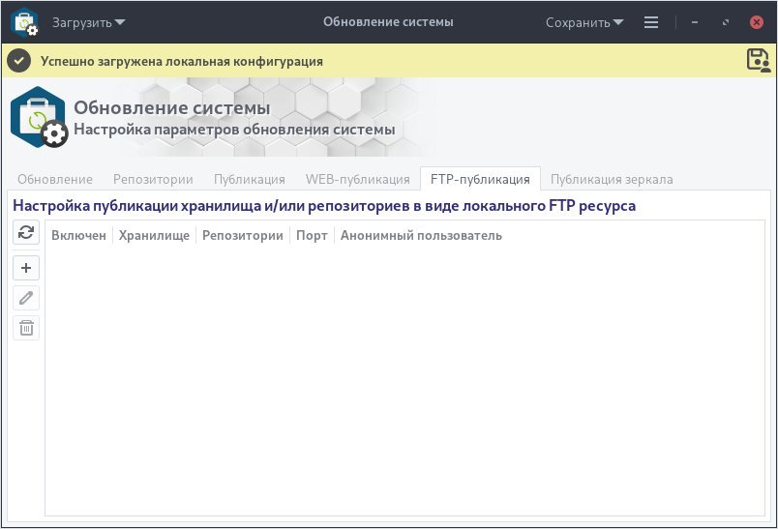
Task: Click the Репозитории column header in table
Action: (x=243, y=236)
